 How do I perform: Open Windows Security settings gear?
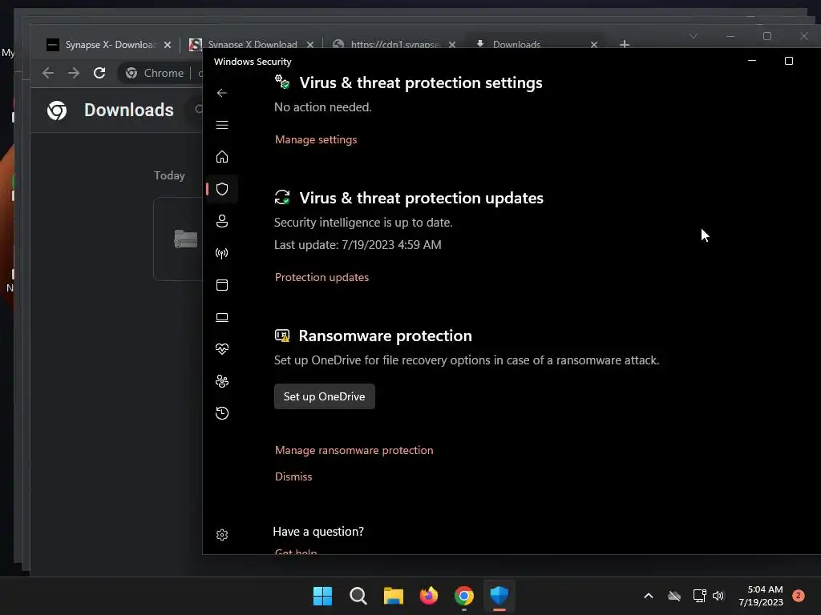coord(222,535)
